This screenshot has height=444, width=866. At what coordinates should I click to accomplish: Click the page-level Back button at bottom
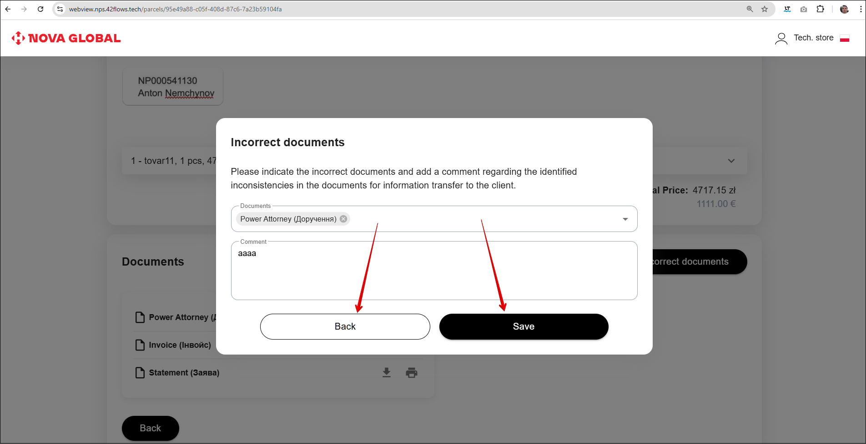click(150, 428)
